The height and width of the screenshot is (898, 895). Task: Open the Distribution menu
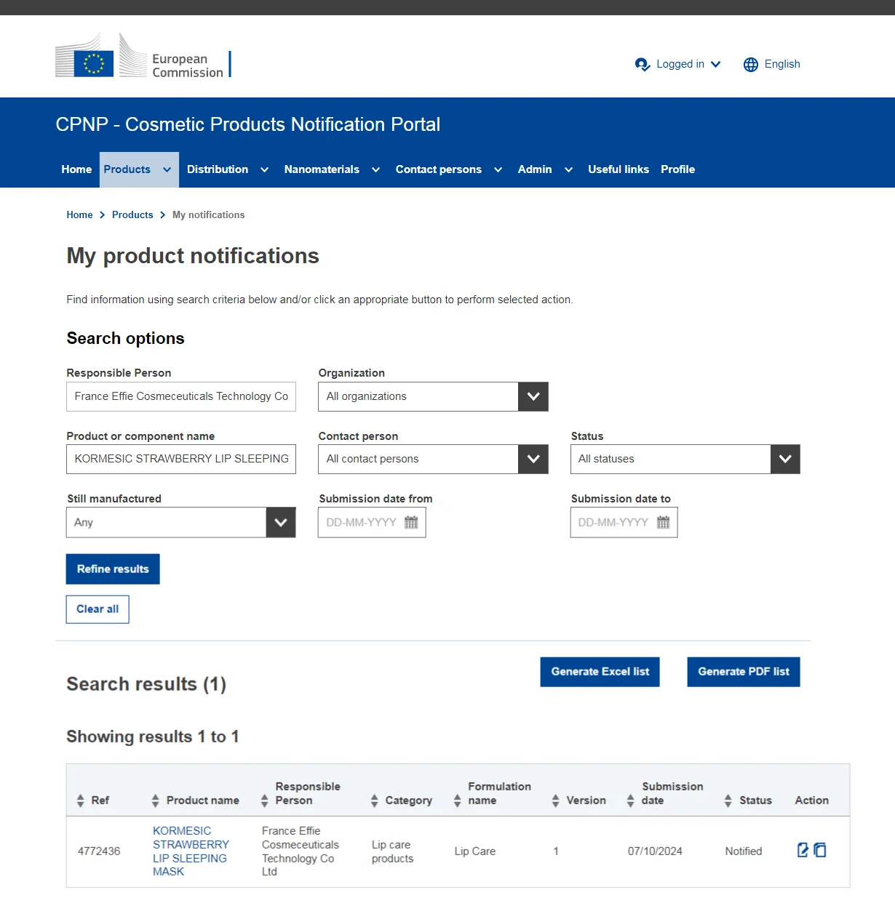227,169
